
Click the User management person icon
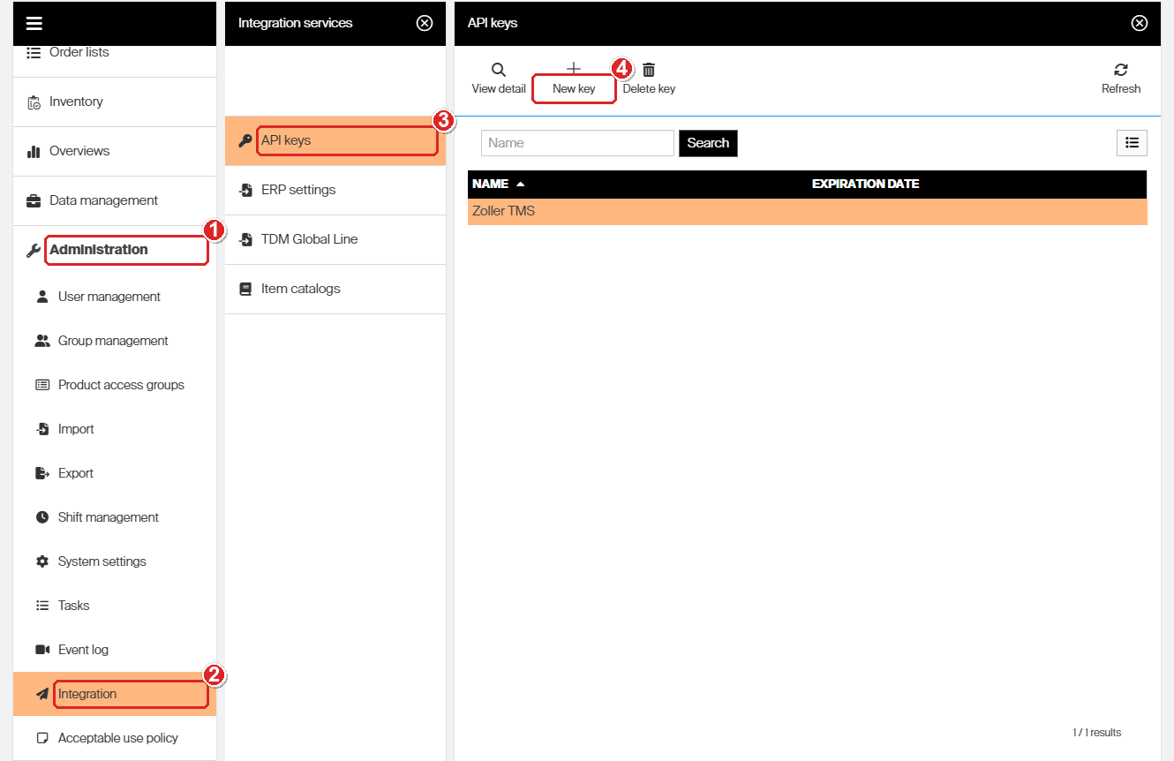[42, 297]
